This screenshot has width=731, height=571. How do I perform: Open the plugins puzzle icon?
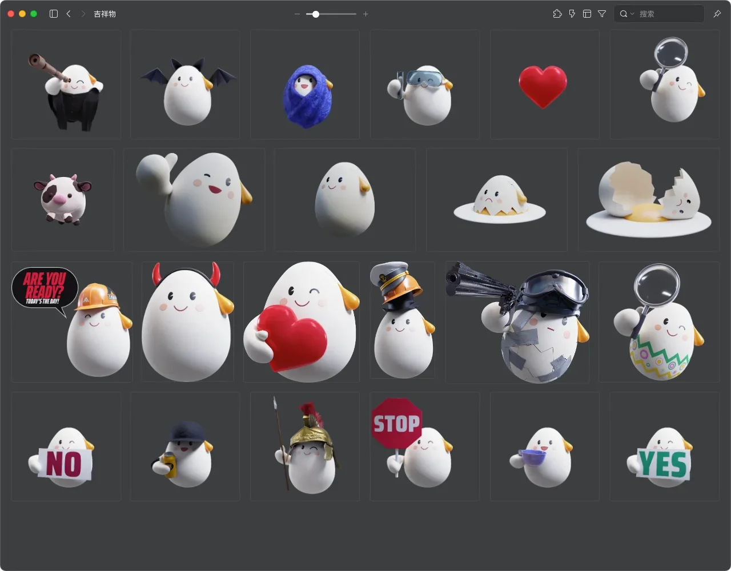pyautogui.click(x=557, y=14)
